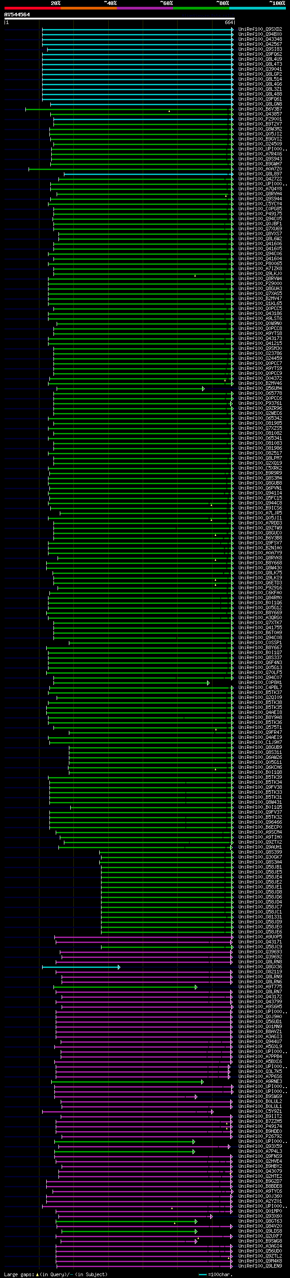Select the UniRef100_A3QRG0 label
This screenshot has width=290, height=1278.
pos(260,617)
